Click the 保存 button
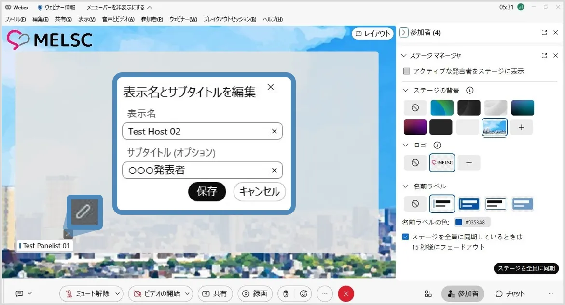Viewport: 565px width, 305px height. pyautogui.click(x=207, y=192)
